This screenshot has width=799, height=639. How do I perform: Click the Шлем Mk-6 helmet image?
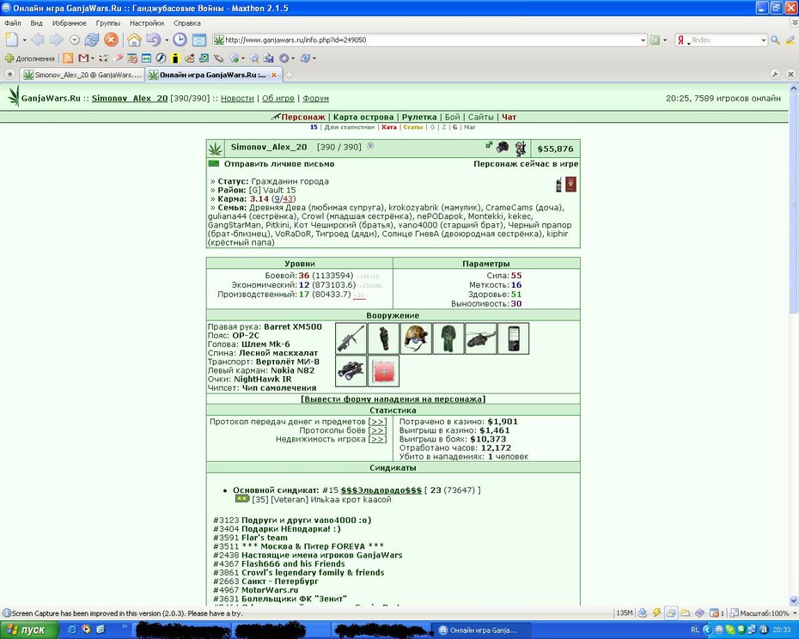coord(416,338)
